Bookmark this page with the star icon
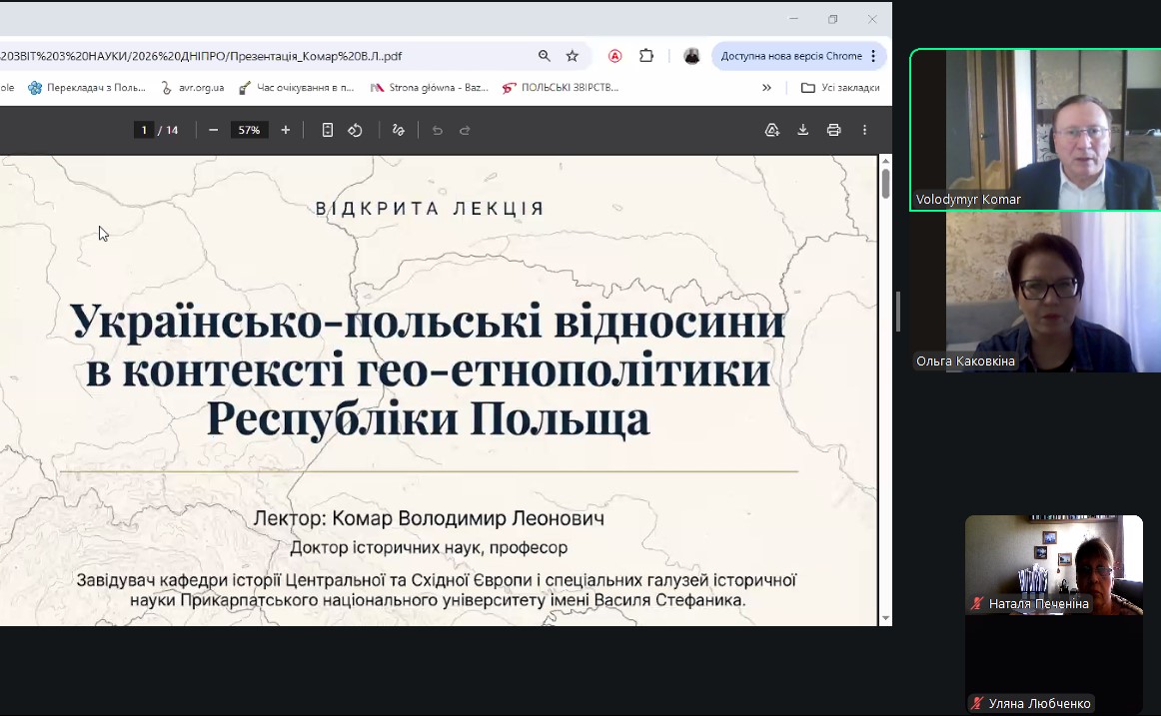 click(x=573, y=56)
